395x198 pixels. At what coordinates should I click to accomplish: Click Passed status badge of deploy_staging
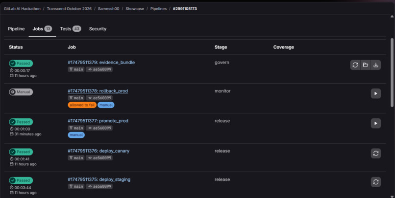pos(21,180)
